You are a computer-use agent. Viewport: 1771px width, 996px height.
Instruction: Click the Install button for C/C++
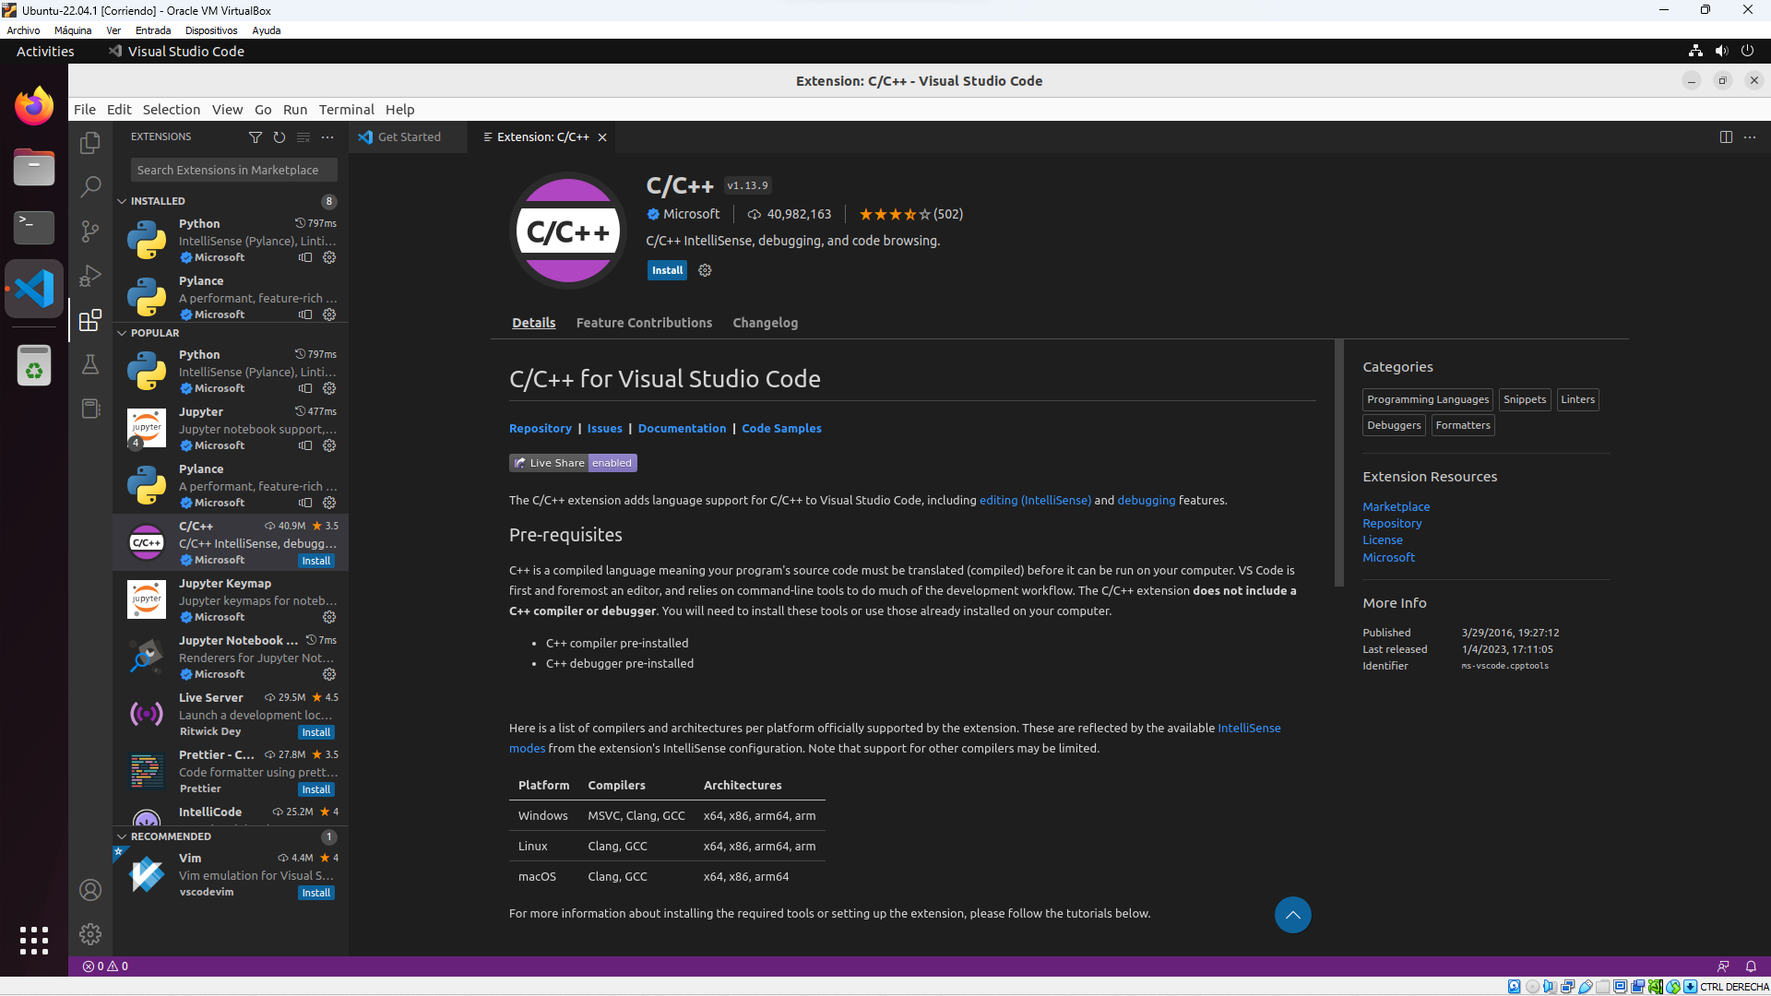667,270
